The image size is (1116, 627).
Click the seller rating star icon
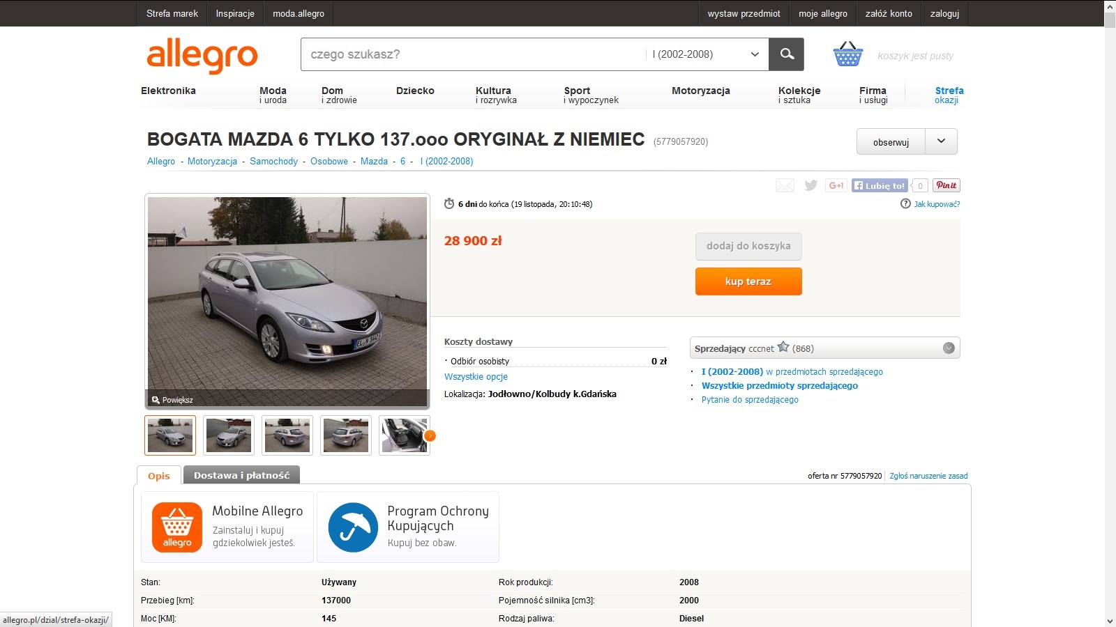783,347
